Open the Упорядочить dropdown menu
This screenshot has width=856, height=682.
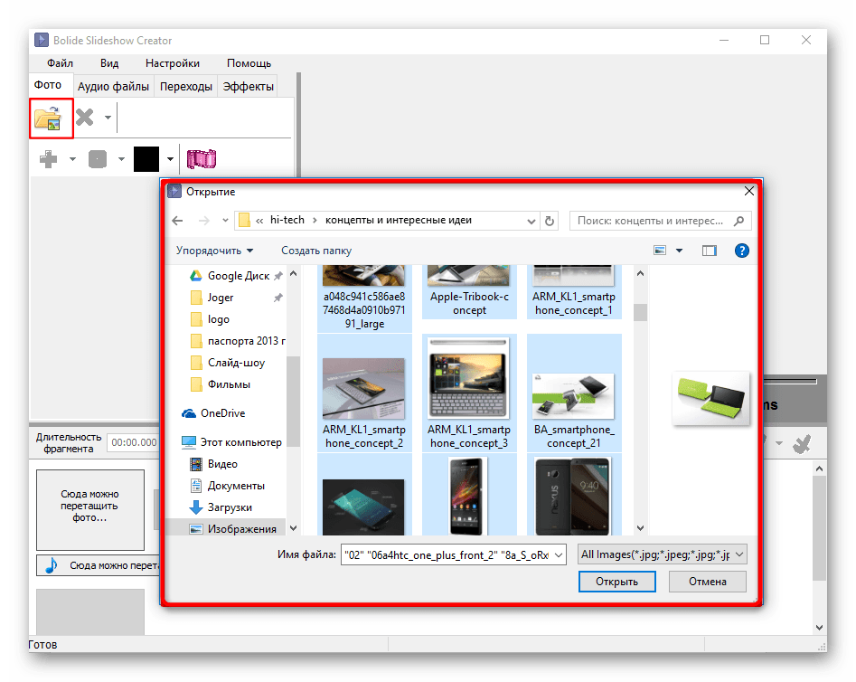pyautogui.click(x=215, y=251)
